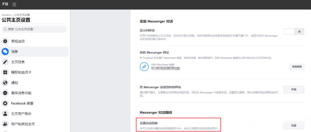Click the star badge icon for Facebook 徽章
This screenshot has width=311, height=132.
tap(5, 103)
